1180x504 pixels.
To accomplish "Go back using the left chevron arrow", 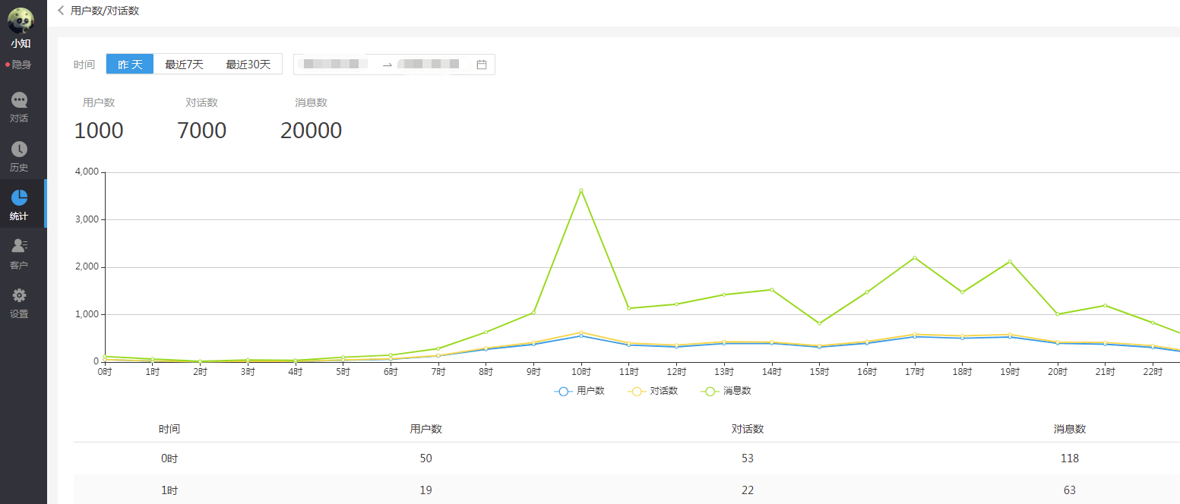I will (x=61, y=11).
